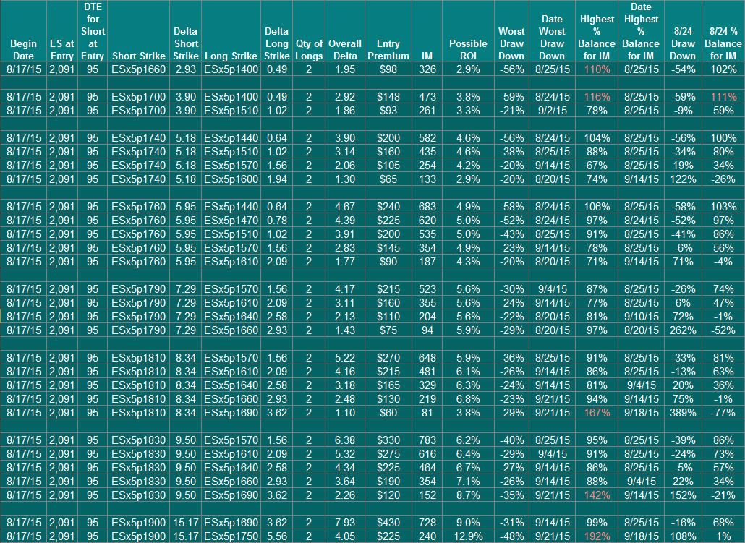The image size is (745, 543).
Task: Select the '122%' 8/24 draw down cell
Action: [x=683, y=179]
